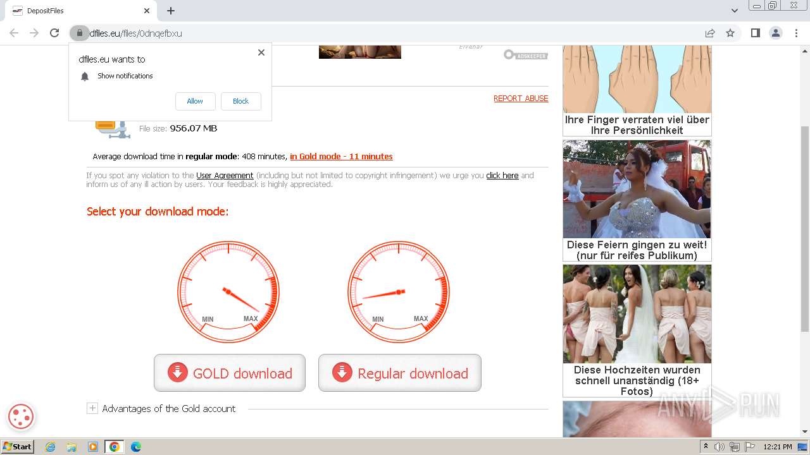Viewport: 810px width, 455px height.
Task: Open the User Agreement link
Action: click(225, 175)
